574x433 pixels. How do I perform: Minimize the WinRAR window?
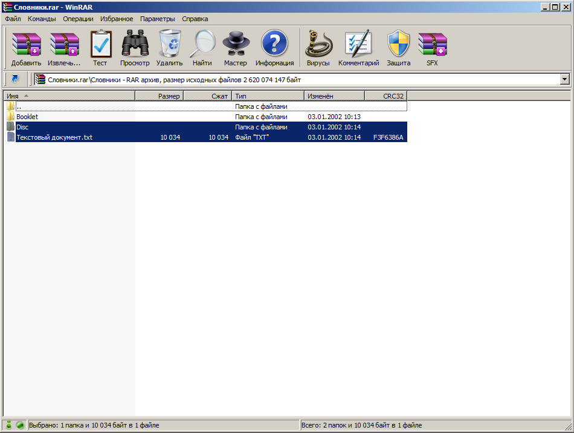[x=546, y=7]
